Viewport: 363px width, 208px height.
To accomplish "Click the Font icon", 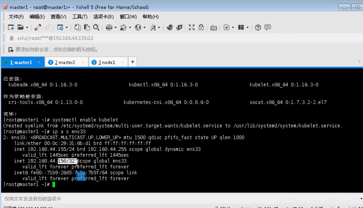I will (x=153, y=27).
